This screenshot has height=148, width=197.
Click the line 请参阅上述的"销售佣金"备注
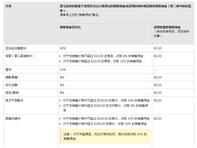[x=80, y=15]
